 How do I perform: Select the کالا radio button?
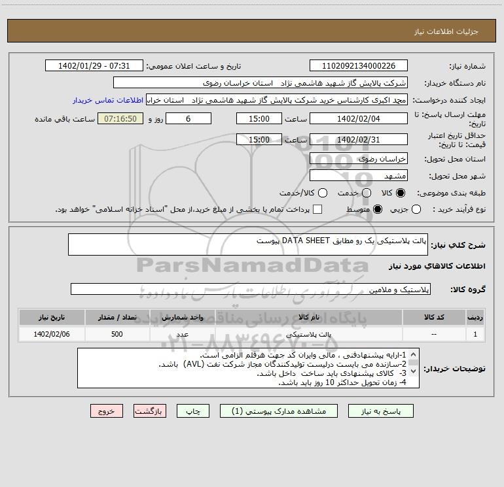[401, 193]
